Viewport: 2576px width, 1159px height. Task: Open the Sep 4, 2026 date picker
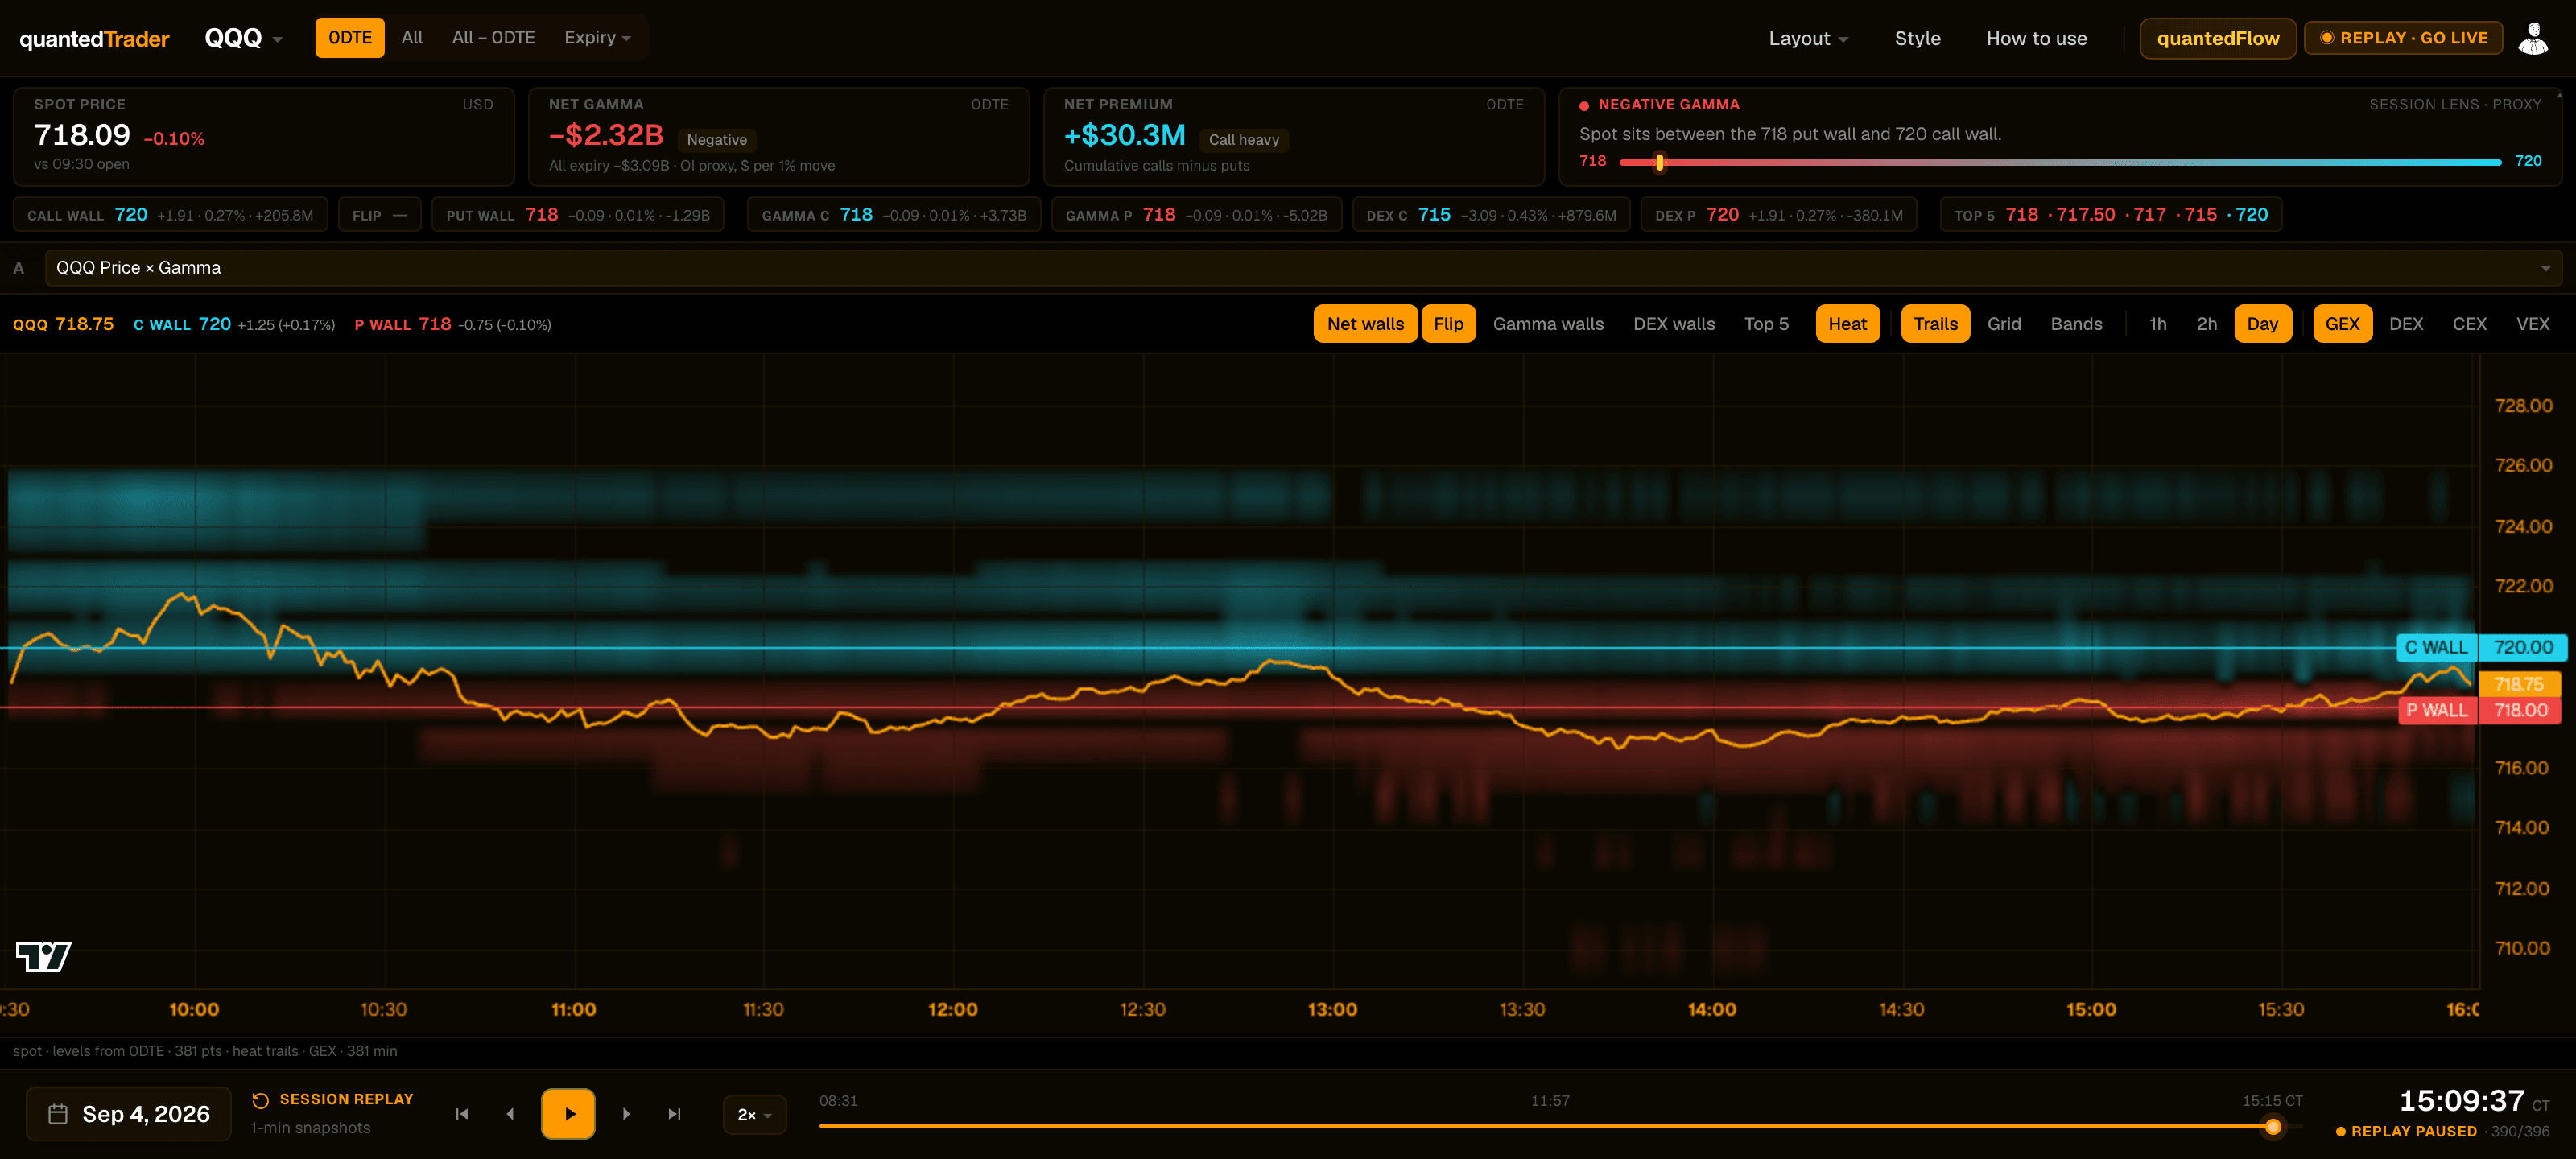click(x=129, y=1114)
